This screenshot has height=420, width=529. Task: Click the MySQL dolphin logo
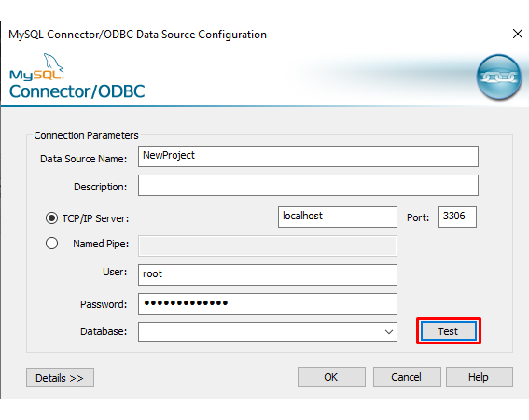(x=36, y=67)
